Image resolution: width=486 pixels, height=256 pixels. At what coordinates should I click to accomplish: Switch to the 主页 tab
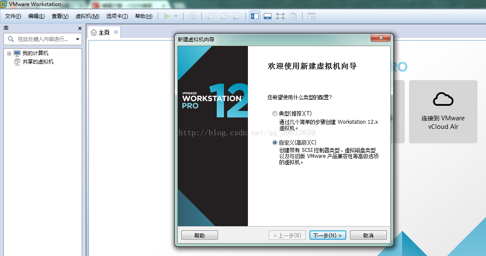pyautogui.click(x=104, y=32)
